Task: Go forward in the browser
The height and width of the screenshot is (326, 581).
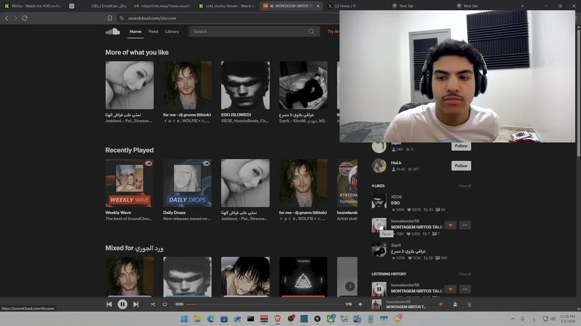Action: (x=15, y=18)
